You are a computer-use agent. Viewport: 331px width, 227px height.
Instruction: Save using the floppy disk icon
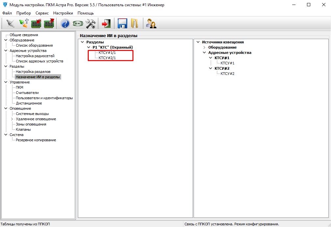point(122,24)
